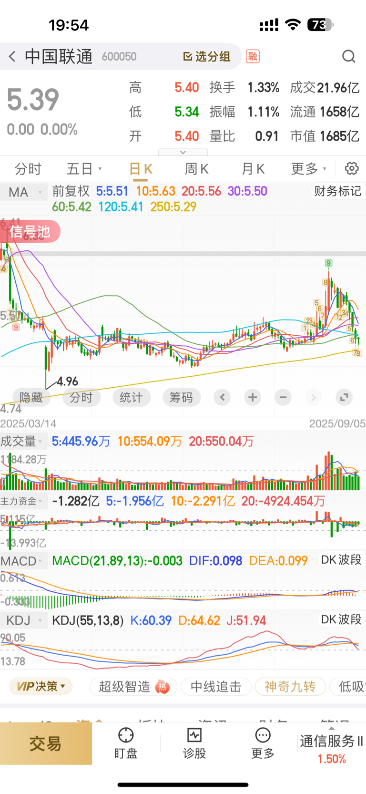The height and width of the screenshot is (794, 366).
Task: Toggle 筹码 chip distribution
Action: [181, 397]
